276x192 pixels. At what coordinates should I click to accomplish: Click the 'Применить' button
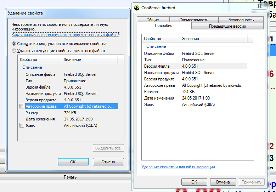pos(251,182)
